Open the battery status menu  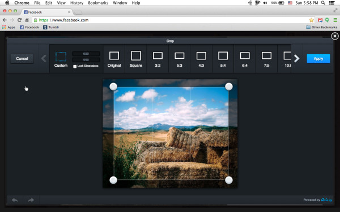[x=278, y=3]
